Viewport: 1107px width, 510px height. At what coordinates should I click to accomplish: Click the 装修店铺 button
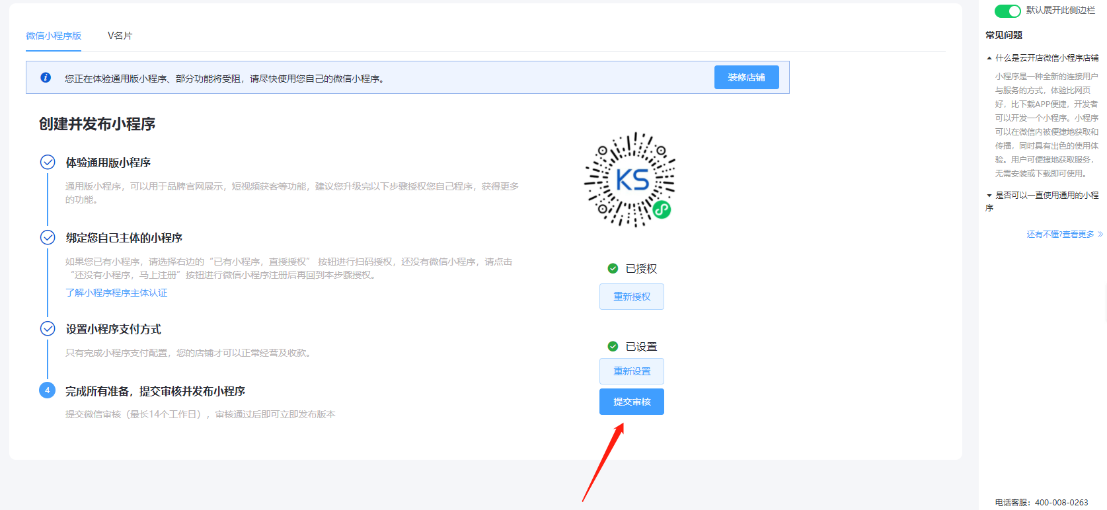pyautogui.click(x=746, y=77)
